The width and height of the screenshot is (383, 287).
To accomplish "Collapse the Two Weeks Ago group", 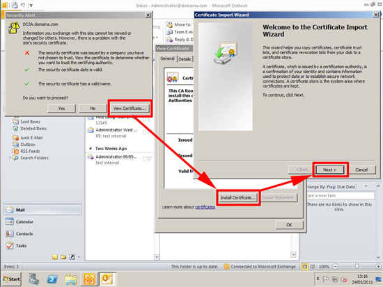I will tap(91, 148).
